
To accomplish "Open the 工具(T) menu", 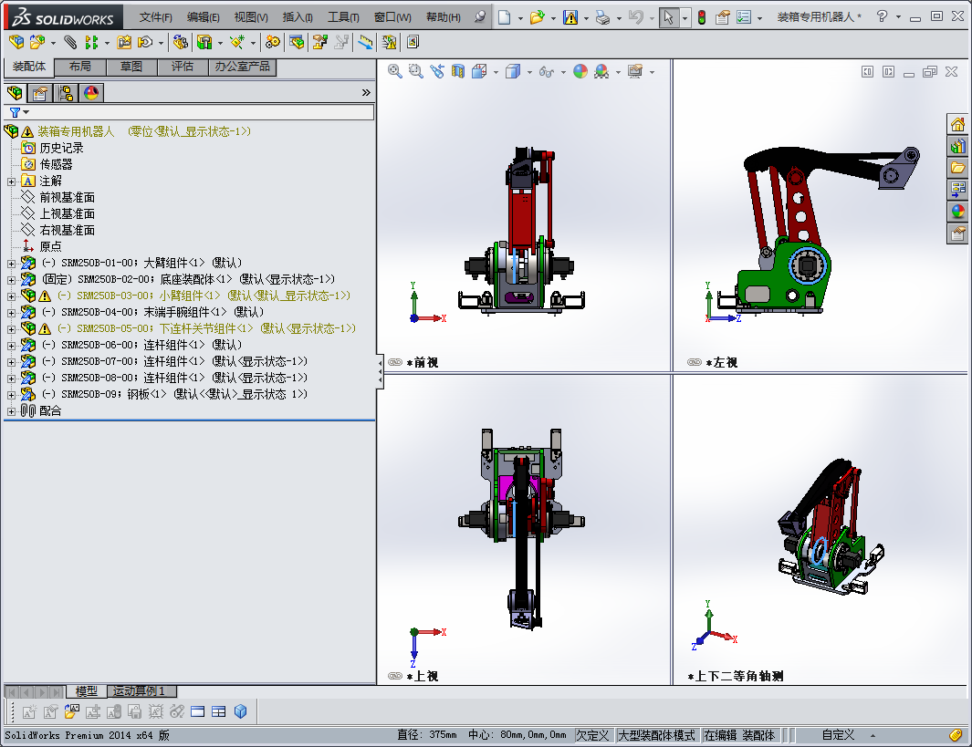I will coord(343,17).
